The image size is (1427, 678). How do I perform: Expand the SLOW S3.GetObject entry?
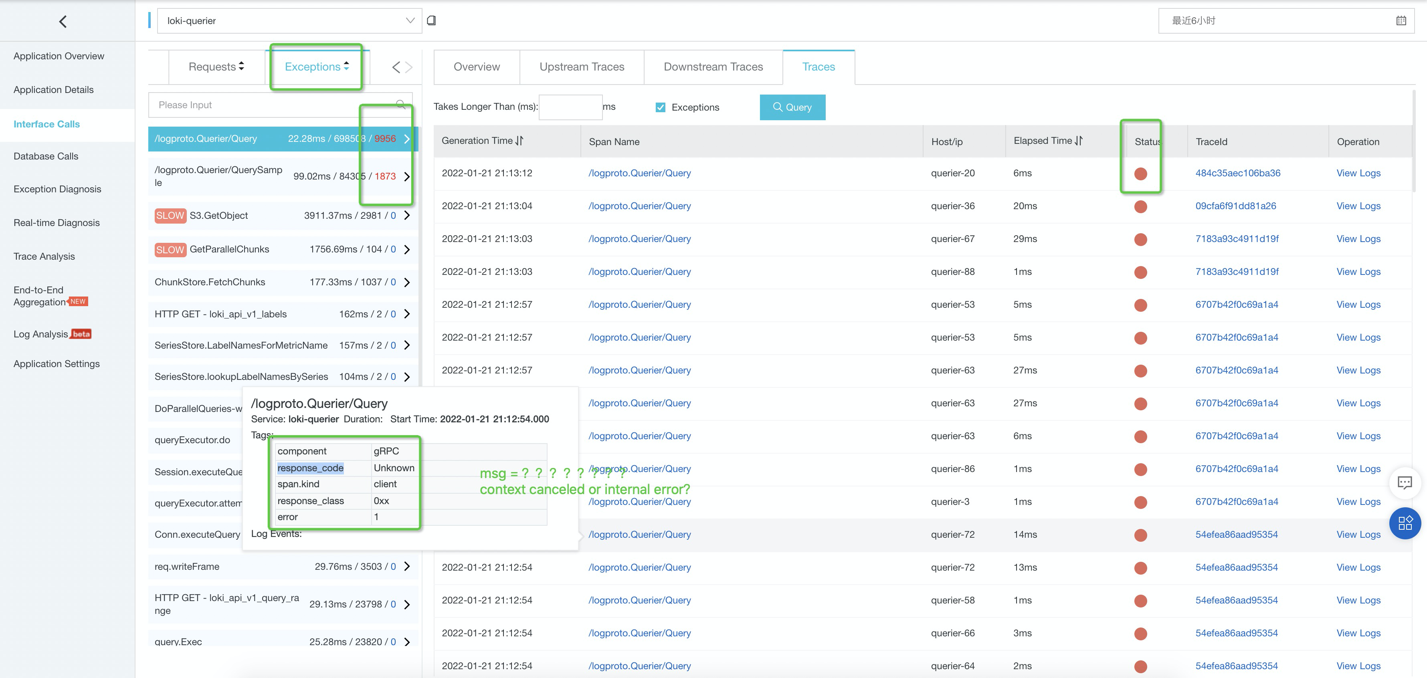pos(407,216)
